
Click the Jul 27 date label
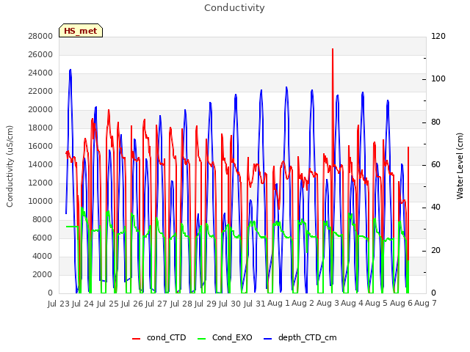pos(156,304)
